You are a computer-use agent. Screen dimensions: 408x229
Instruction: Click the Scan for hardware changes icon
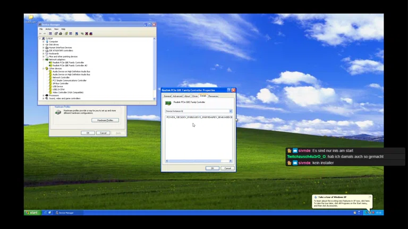(x=76, y=34)
